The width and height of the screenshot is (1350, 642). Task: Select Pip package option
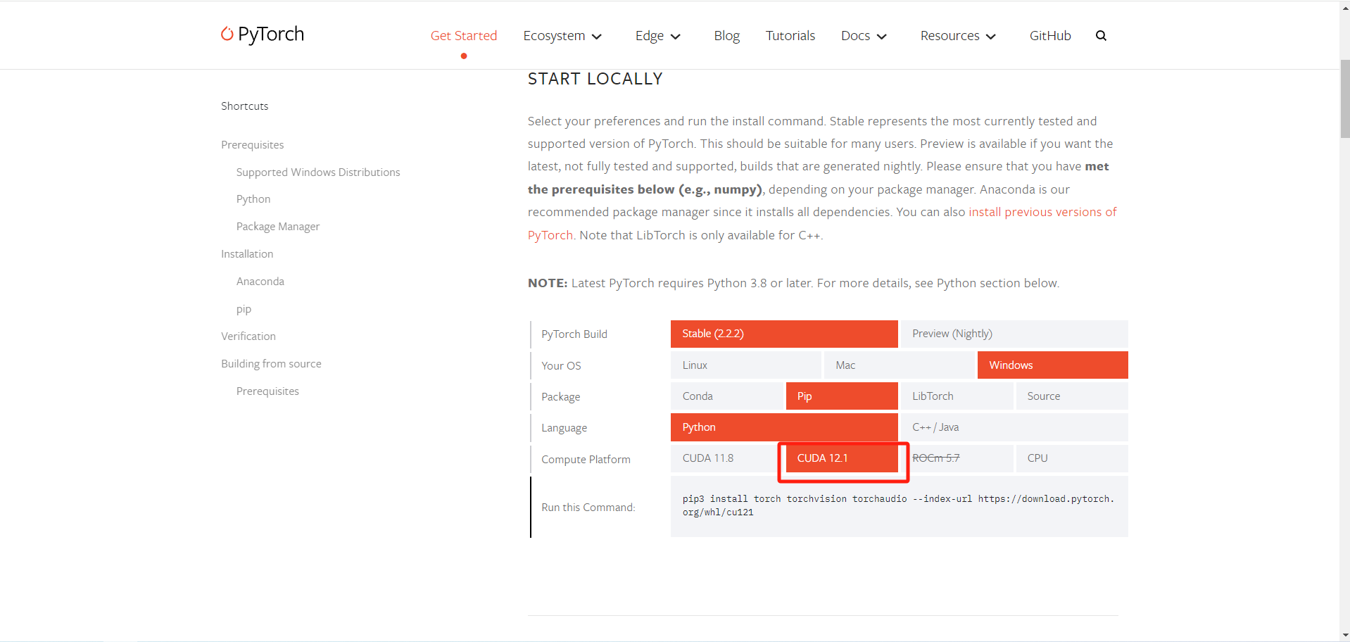(842, 396)
